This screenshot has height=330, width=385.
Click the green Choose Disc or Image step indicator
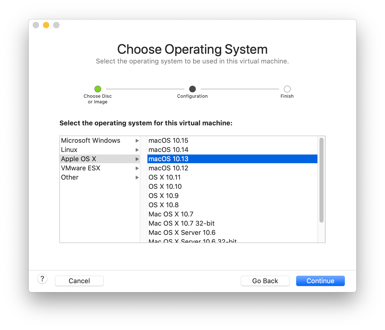coord(98,89)
